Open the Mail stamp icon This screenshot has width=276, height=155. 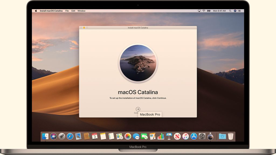[78, 136]
